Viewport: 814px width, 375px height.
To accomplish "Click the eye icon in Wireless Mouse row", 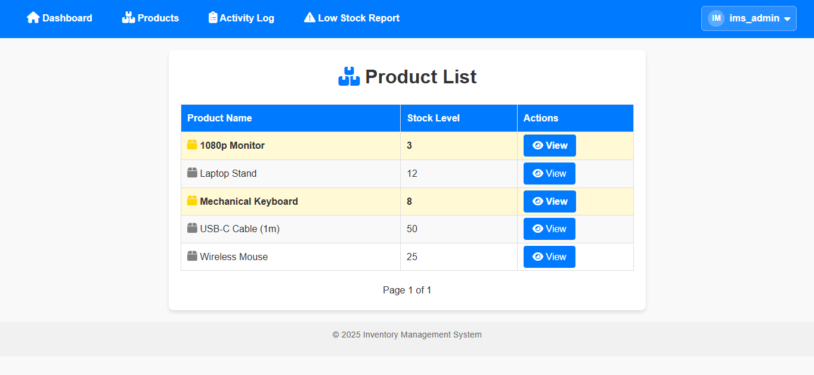I will (537, 257).
